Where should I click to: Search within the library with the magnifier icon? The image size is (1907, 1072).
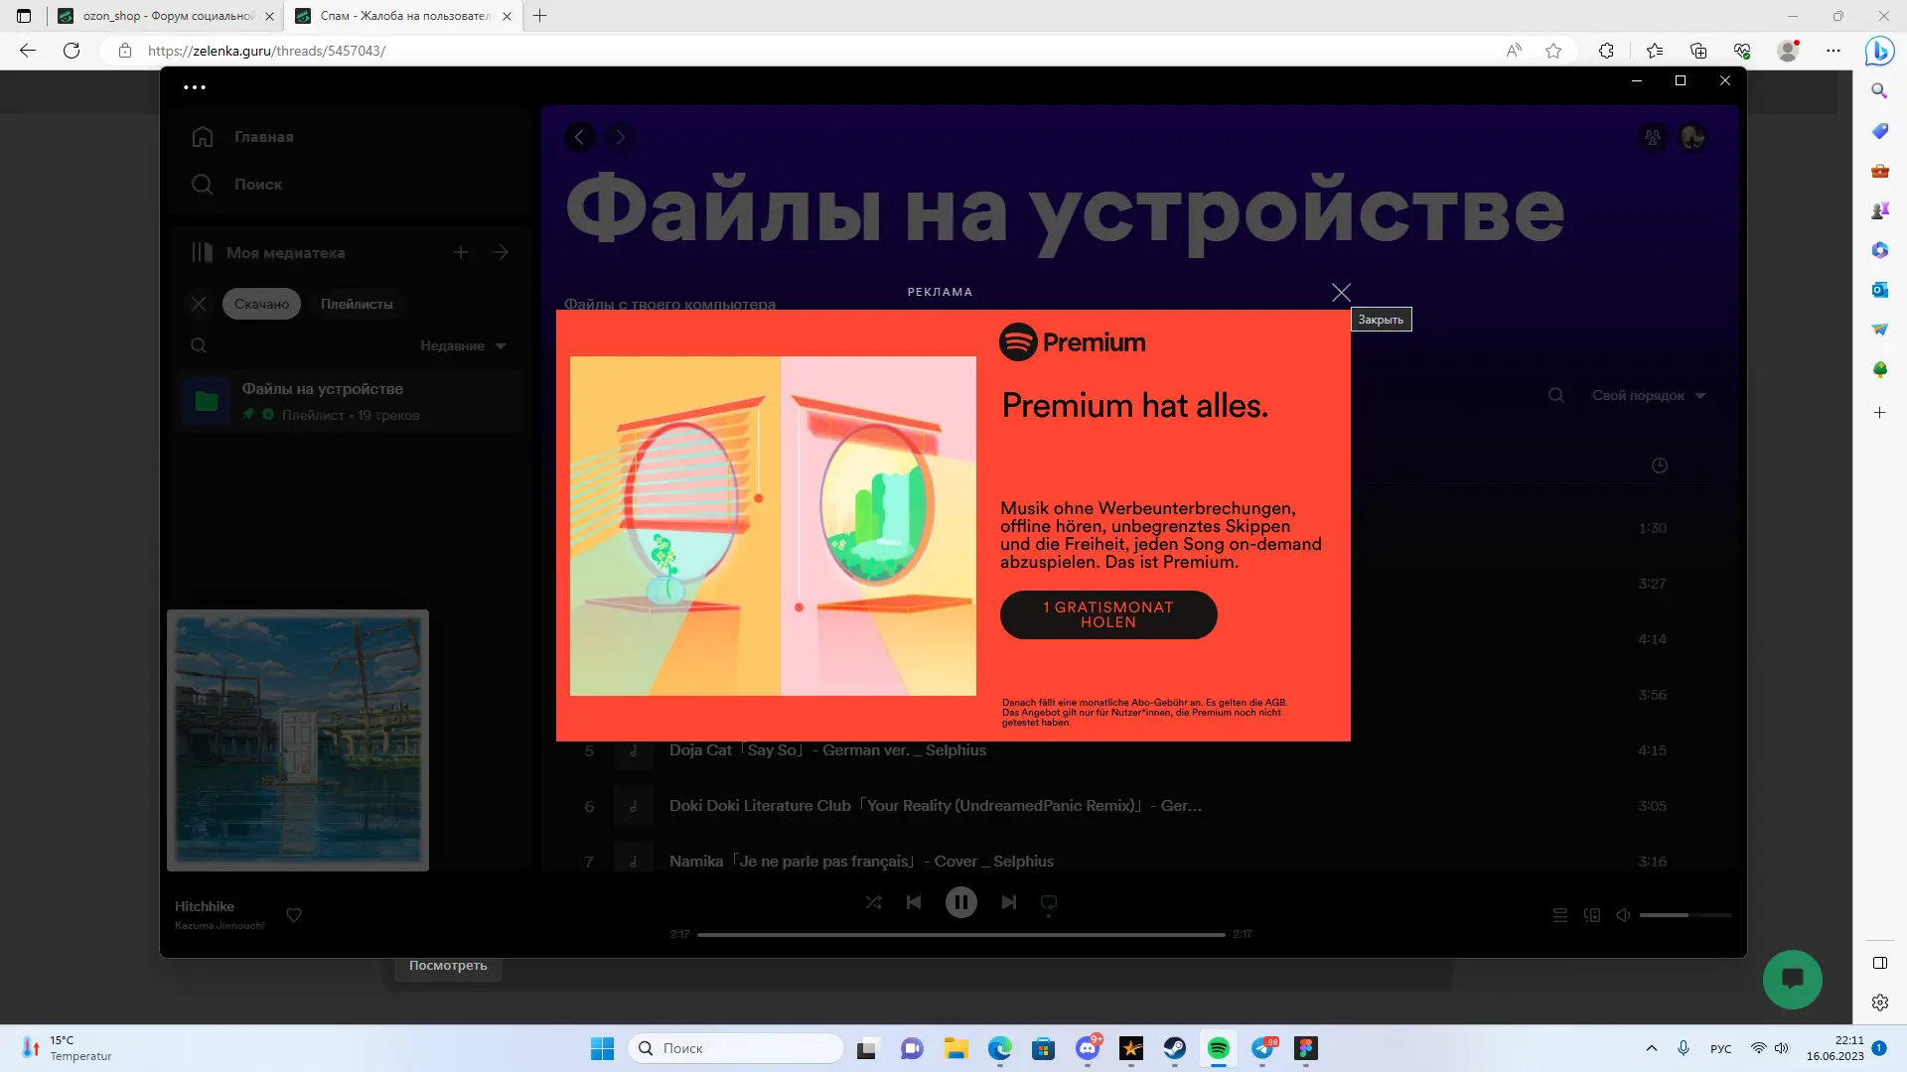(199, 345)
